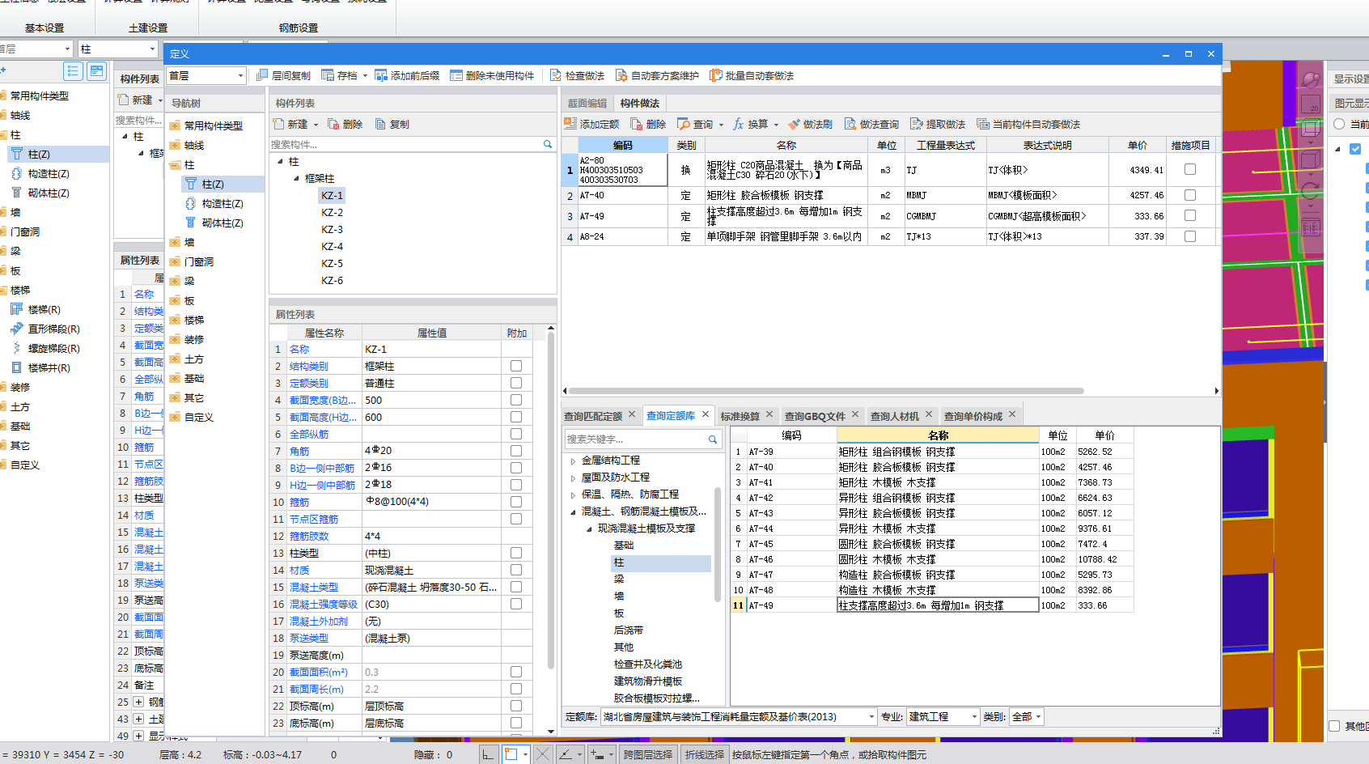The width and height of the screenshot is (1369, 764).
Task: Collapse 现浇混凝土模板及支撑 node
Action: [x=590, y=528]
